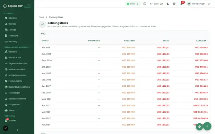Viewport: 215px width, 134px height.
Task: Click the Segesio ERP logo icon
Action: [5, 6]
